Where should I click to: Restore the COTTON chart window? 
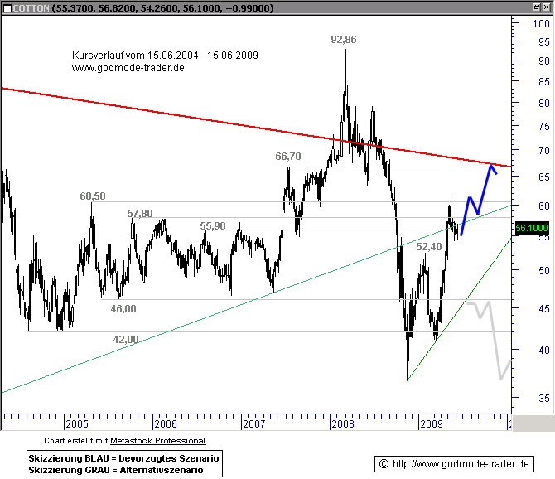pos(537,7)
